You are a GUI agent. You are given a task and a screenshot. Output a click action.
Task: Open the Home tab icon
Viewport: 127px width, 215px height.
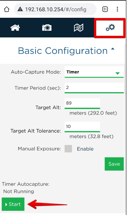pos(15,27)
